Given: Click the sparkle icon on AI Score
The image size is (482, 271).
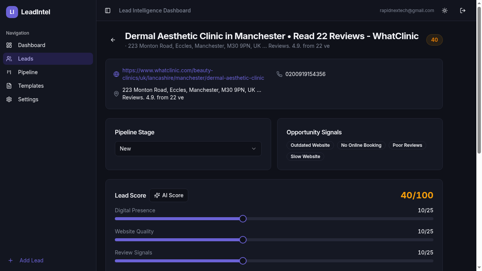Looking at the screenshot, I should (157, 195).
